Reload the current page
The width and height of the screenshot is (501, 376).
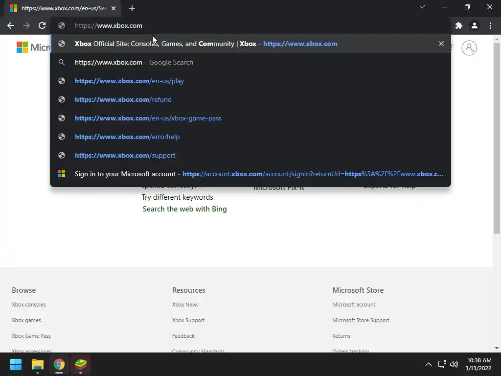pos(42,25)
